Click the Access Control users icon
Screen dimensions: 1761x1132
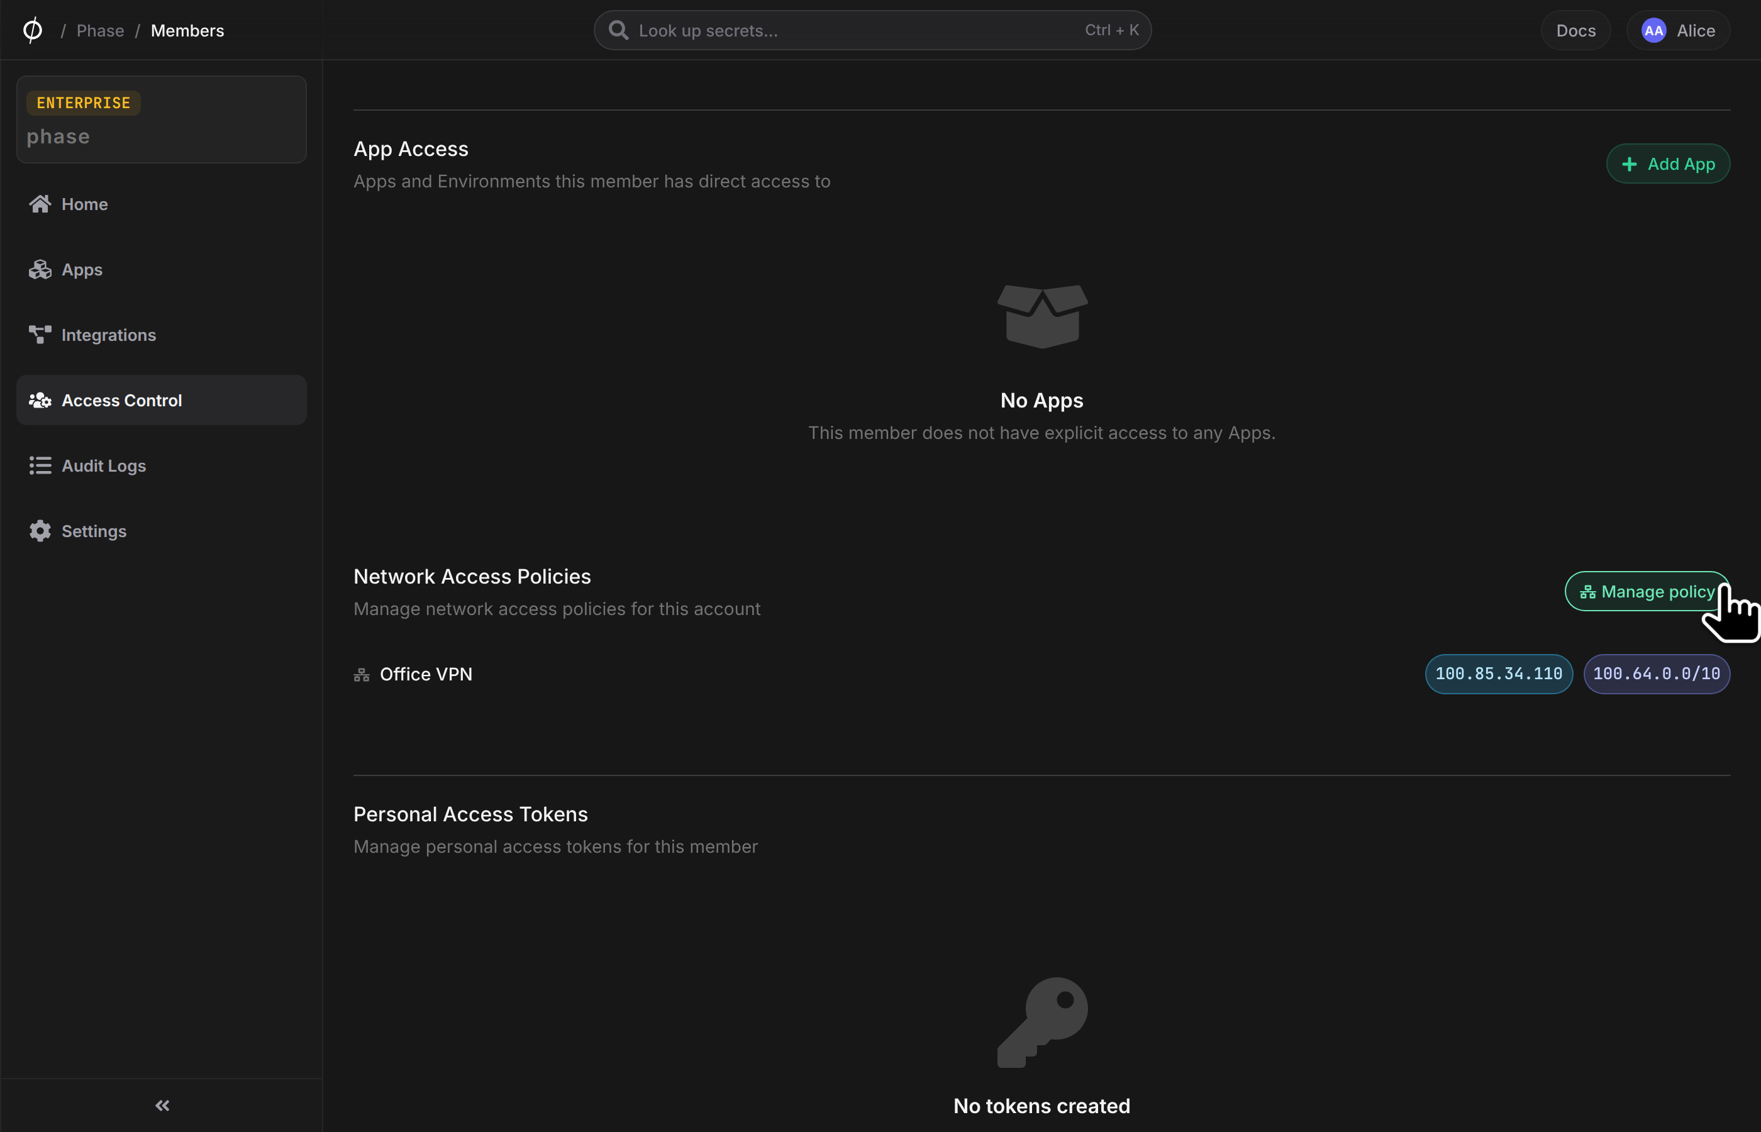(40, 400)
